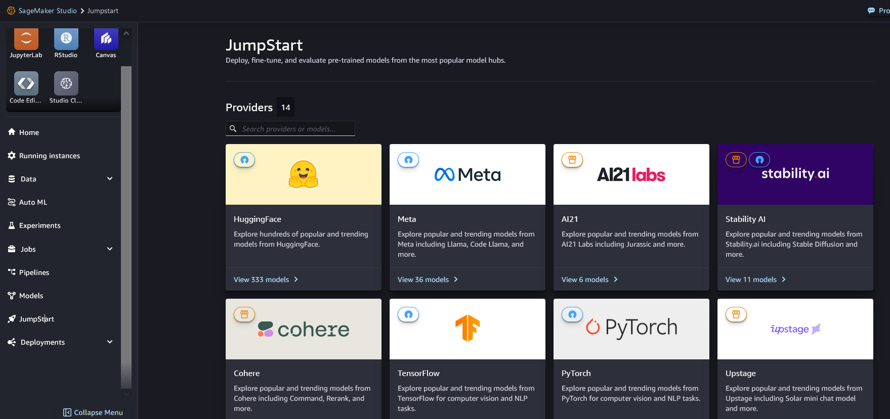Click SageMaker Studio breadcrumb link

point(48,11)
